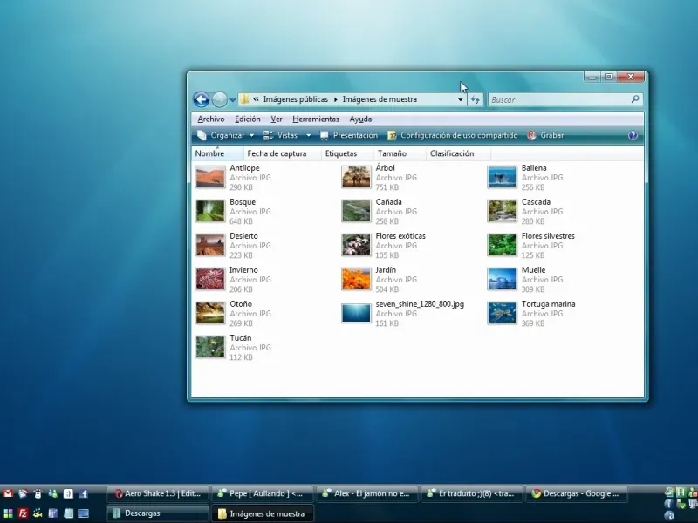698x523 pixels.
Task: Click the search magnifier icon
Action: (x=635, y=99)
